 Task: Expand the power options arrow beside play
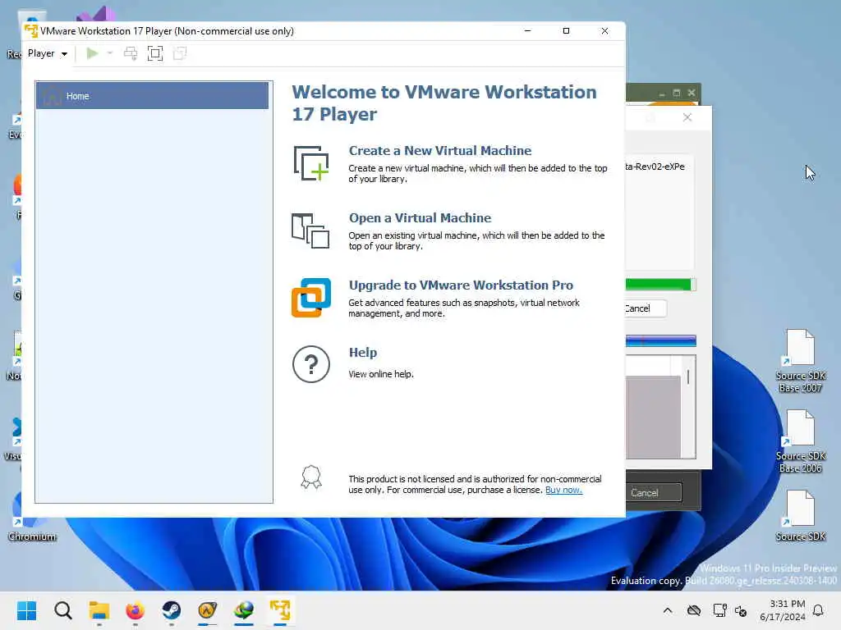pos(110,53)
